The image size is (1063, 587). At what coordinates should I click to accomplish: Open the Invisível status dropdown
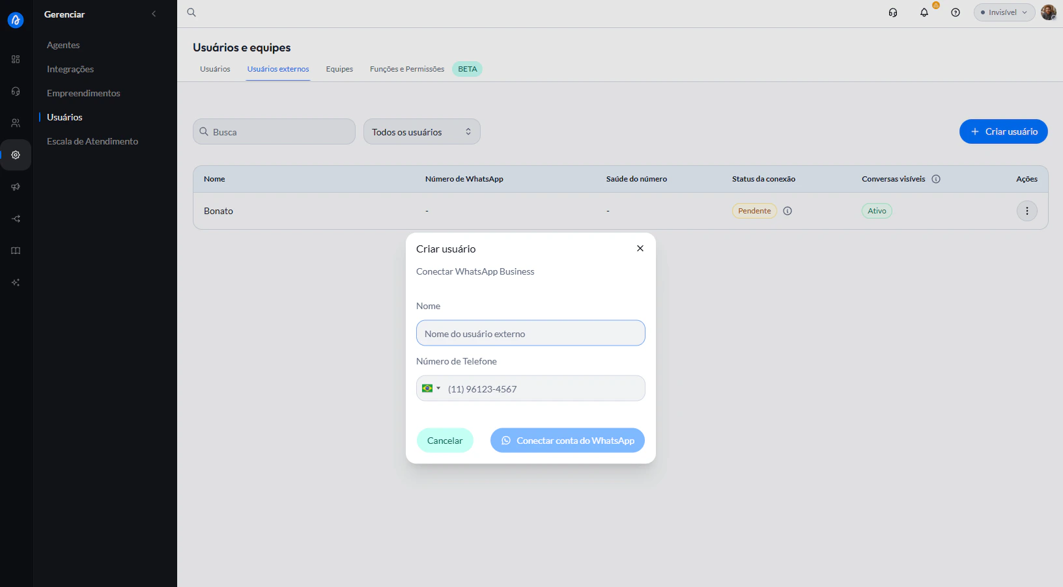[1004, 12]
